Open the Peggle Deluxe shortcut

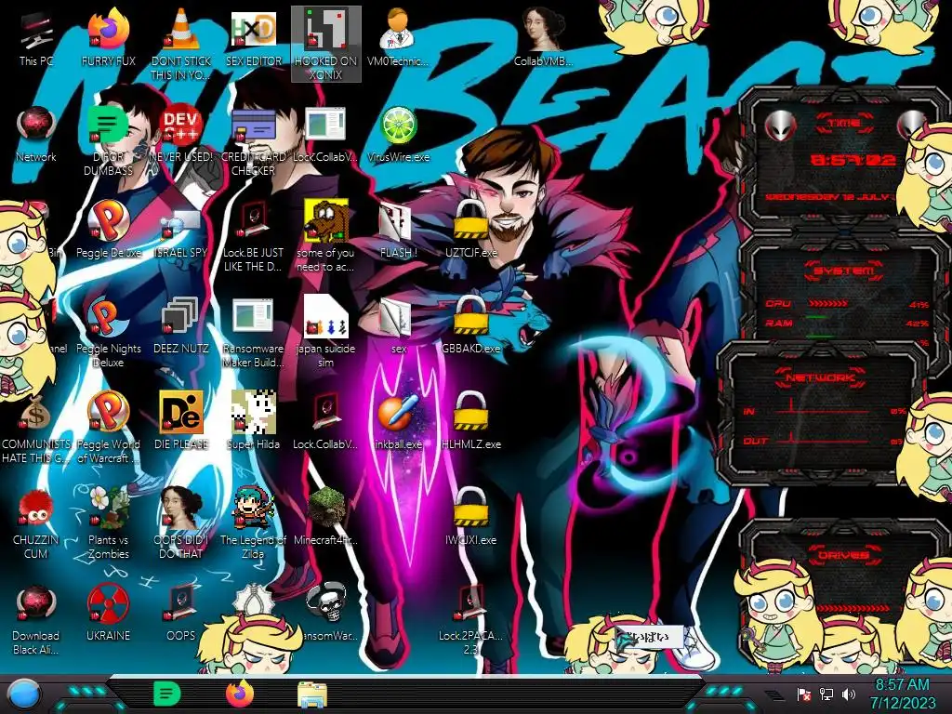click(108, 230)
